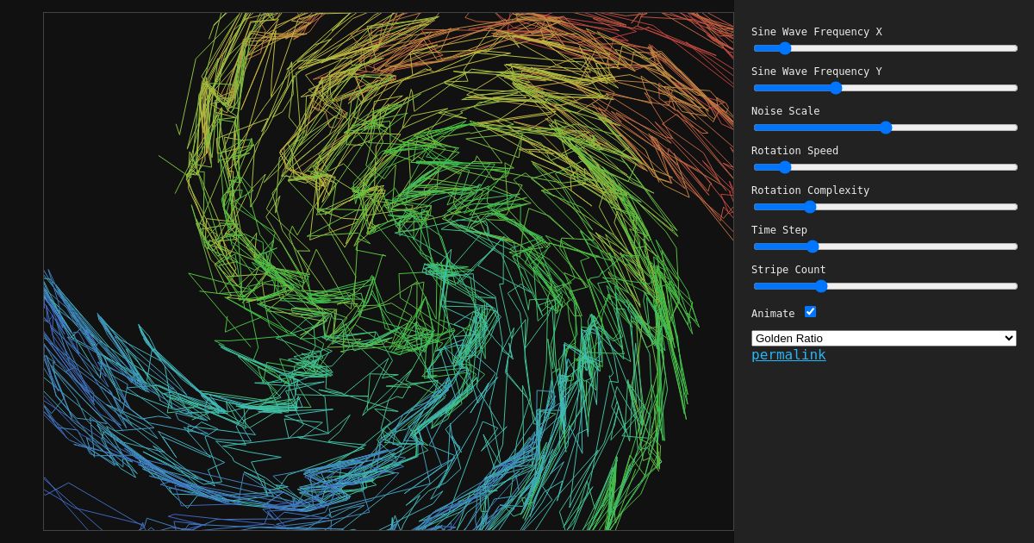Viewport: 1034px width, 543px height.
Task: Adjust the Stripe Count slider
Action: coord(885,286)
